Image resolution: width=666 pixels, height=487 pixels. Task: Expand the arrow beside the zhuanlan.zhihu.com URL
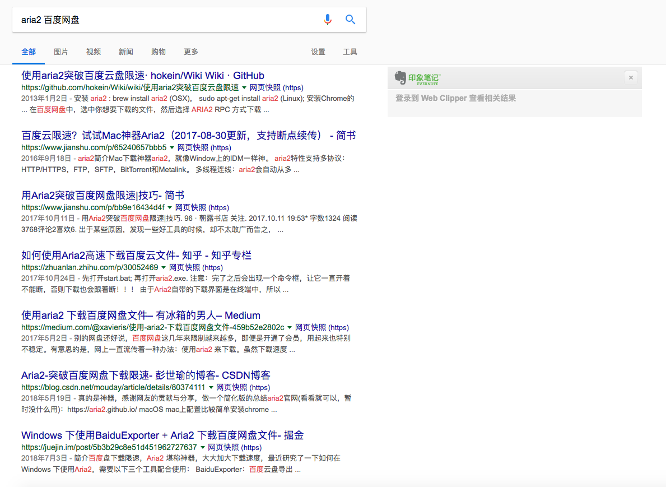[x=164, y=268]
